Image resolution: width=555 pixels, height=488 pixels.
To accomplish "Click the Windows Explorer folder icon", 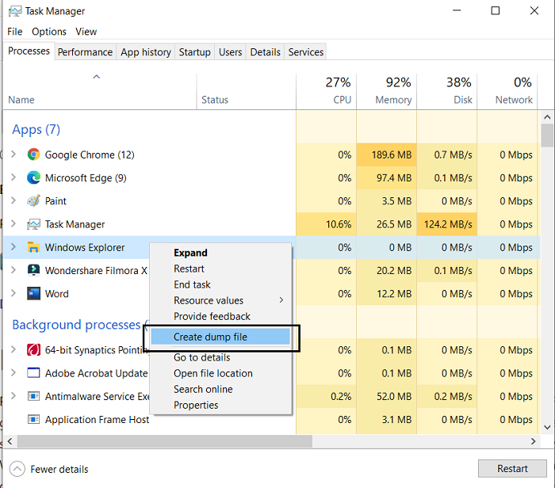I will click(33, 247).
